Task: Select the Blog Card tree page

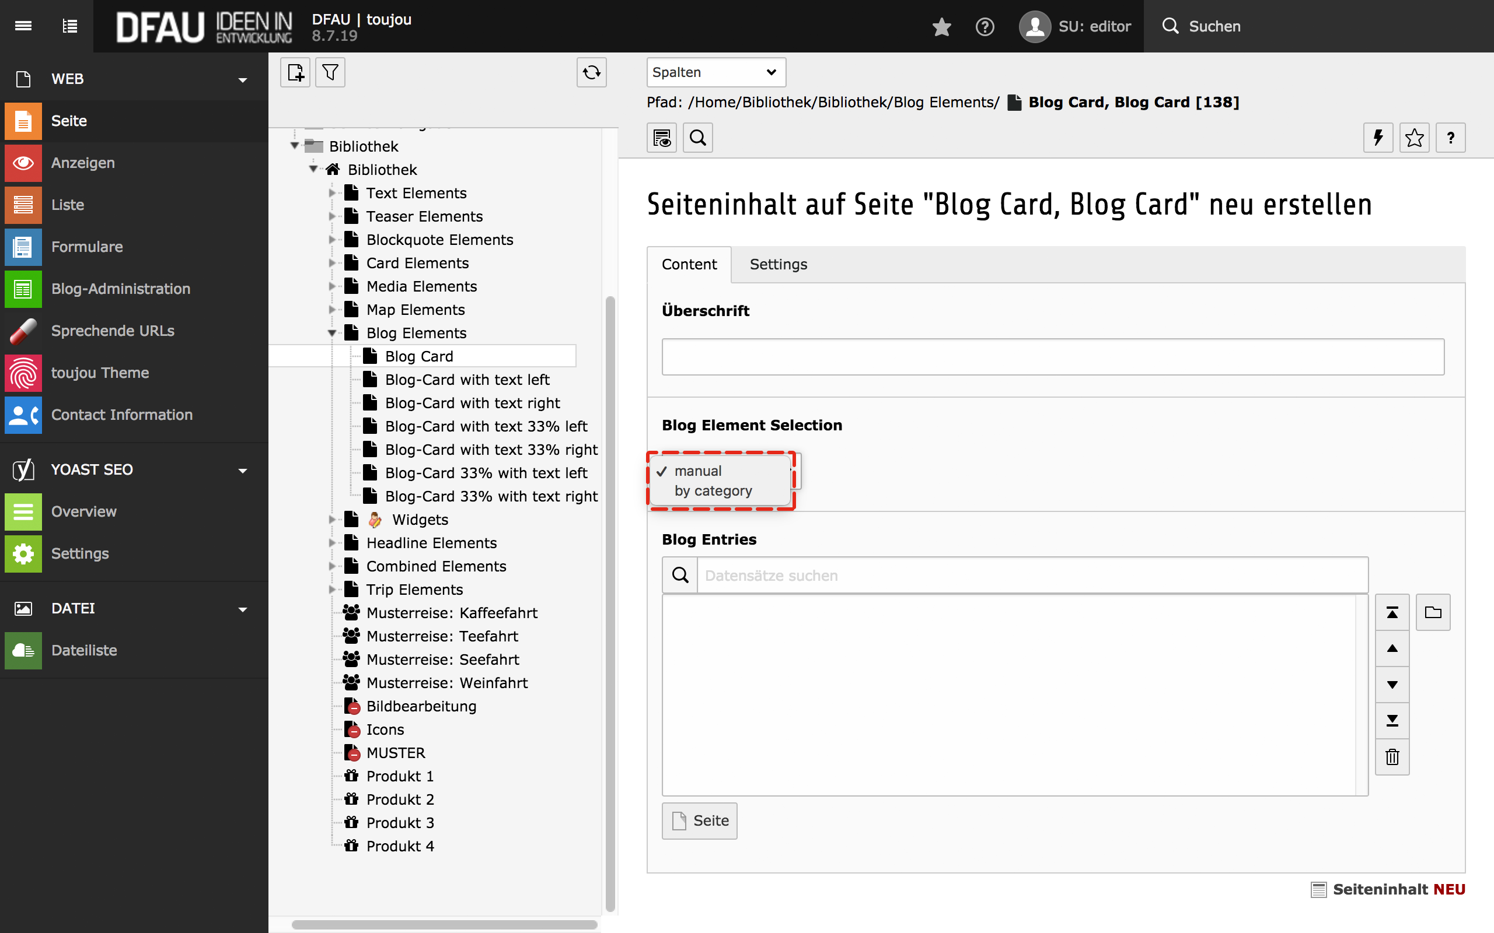Action: (418, 356)
